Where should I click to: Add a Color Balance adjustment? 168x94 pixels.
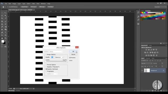point(148,52)
